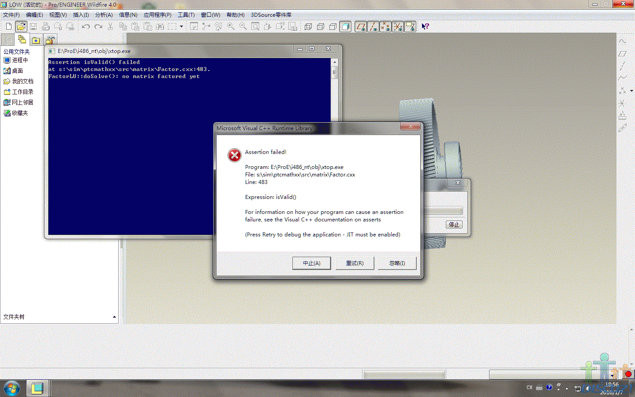Save with the floppy disk toolbar icon
This screenshot has width=635, height=397.
tap(33, 26)
